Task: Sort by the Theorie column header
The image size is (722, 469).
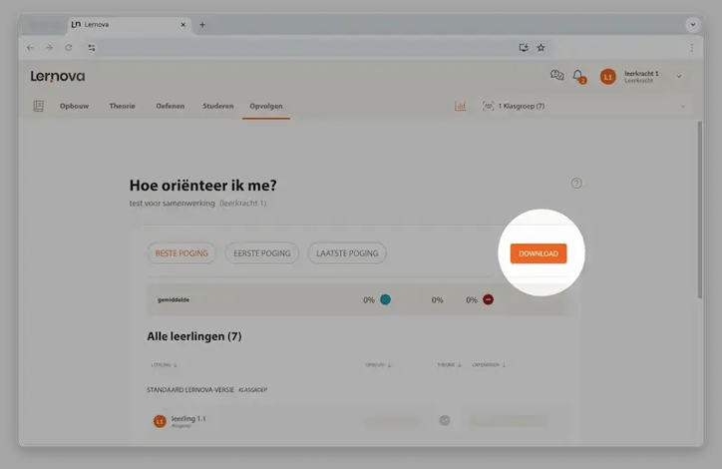Action: pos(449,364)
